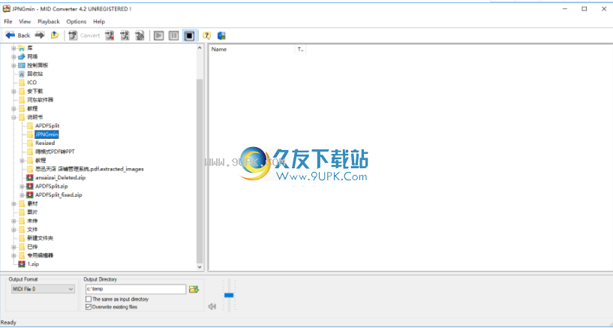The height and width of the screenshot is (328, 613).
Task: Stop playback with the Stop button
Action: (x=189, y=35)
